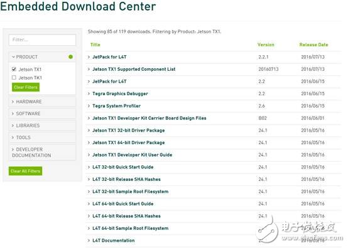This screenshot has height=248, width=348.
Task: Click the Clear Filters button
Action: (x=26, y=87)
